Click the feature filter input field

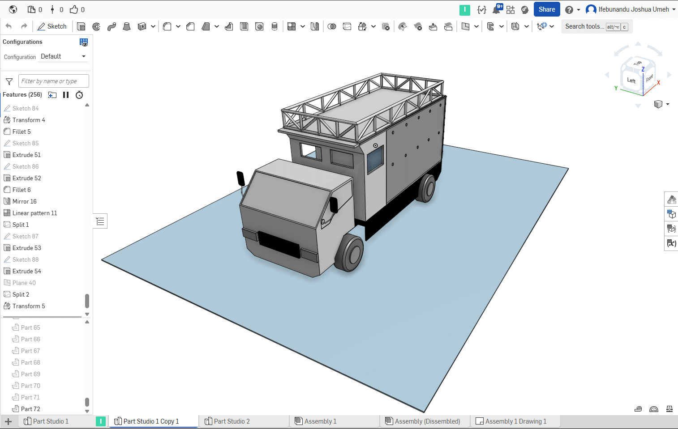click(53, 81)
